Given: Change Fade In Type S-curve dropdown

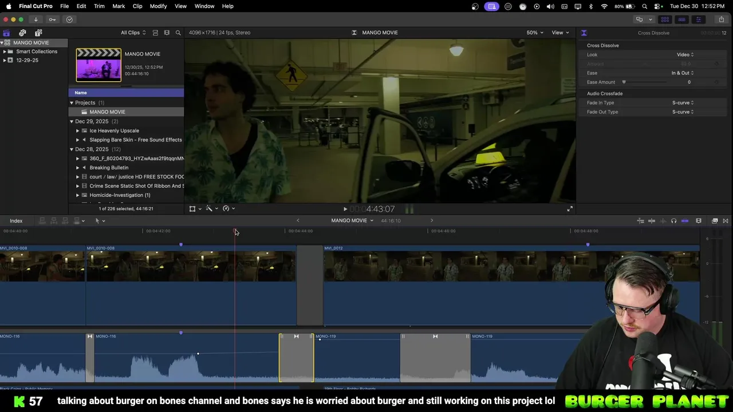Looking at the screenshot, I should pos(683,103).
